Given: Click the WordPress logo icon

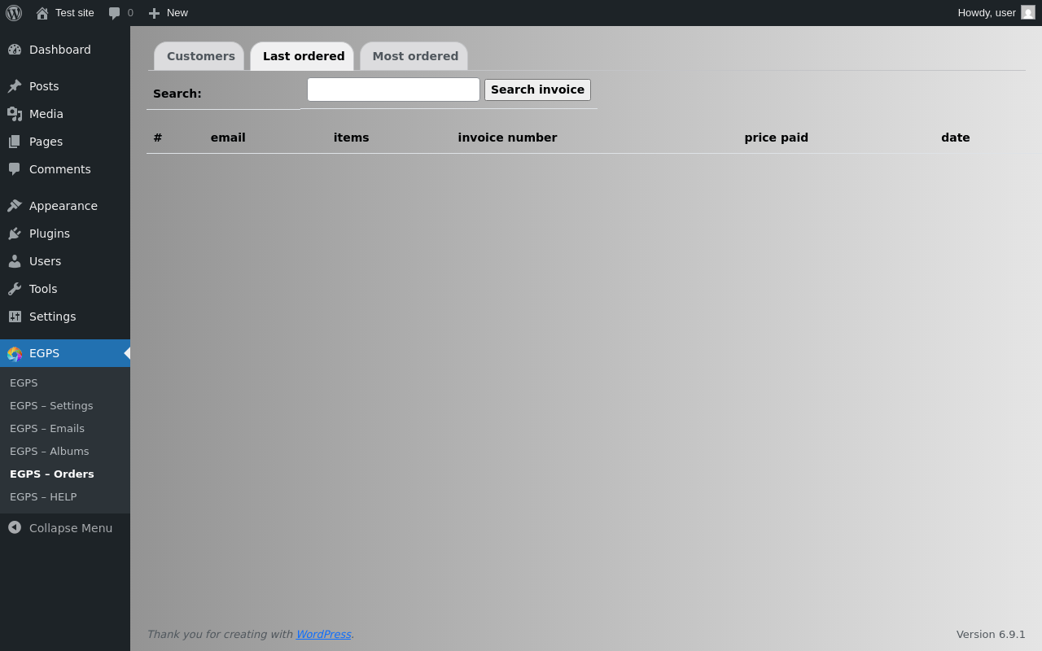Looking at the screenshot, I should click(x=14, y=13).
